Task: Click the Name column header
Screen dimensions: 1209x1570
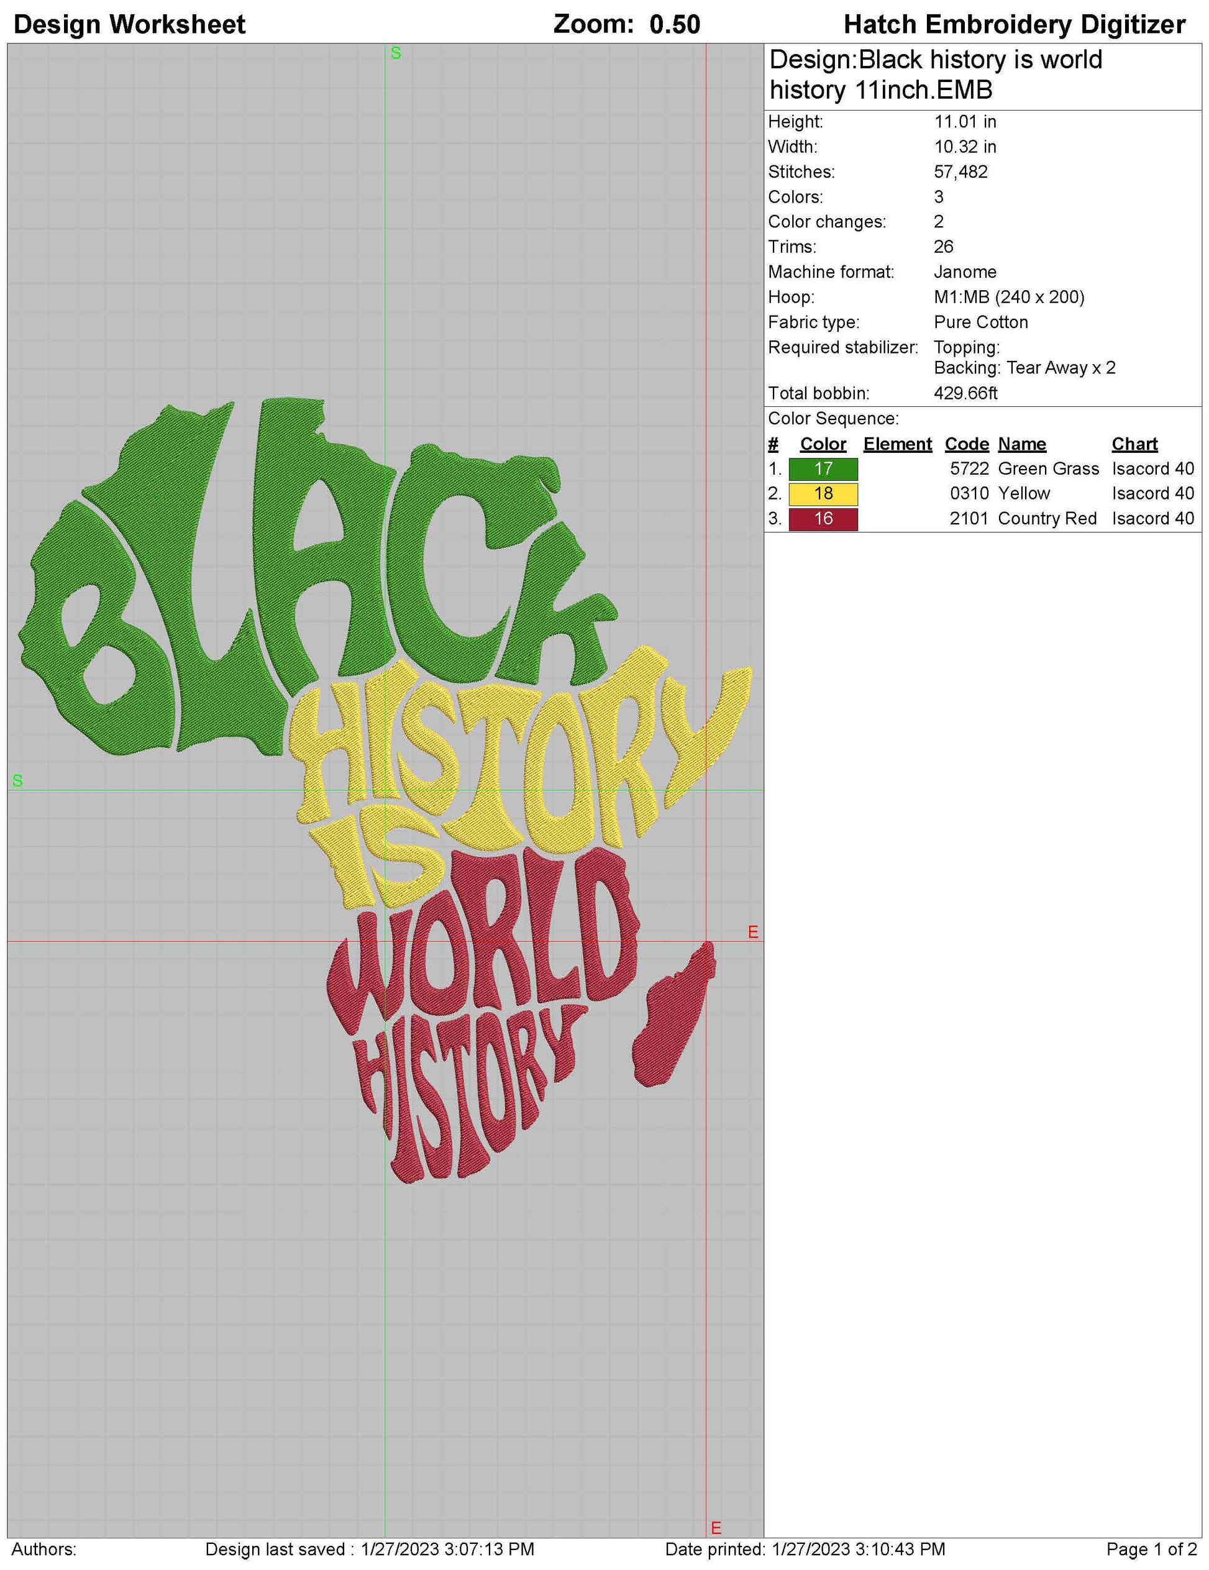Action: 1021,444
